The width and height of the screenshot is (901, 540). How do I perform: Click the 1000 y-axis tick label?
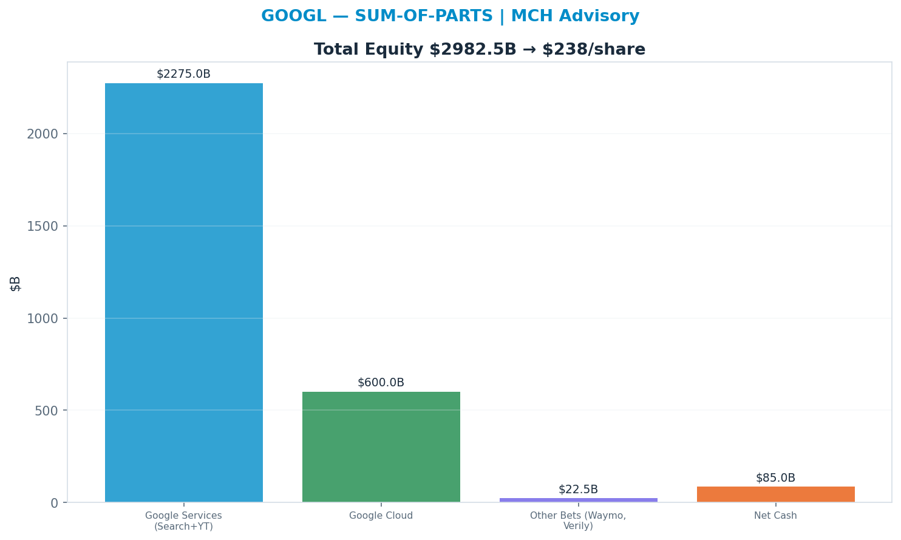point(42,319)
